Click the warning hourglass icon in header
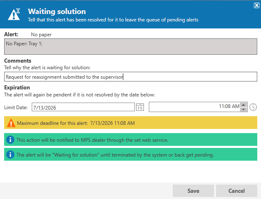 click(x=14, y=14)
